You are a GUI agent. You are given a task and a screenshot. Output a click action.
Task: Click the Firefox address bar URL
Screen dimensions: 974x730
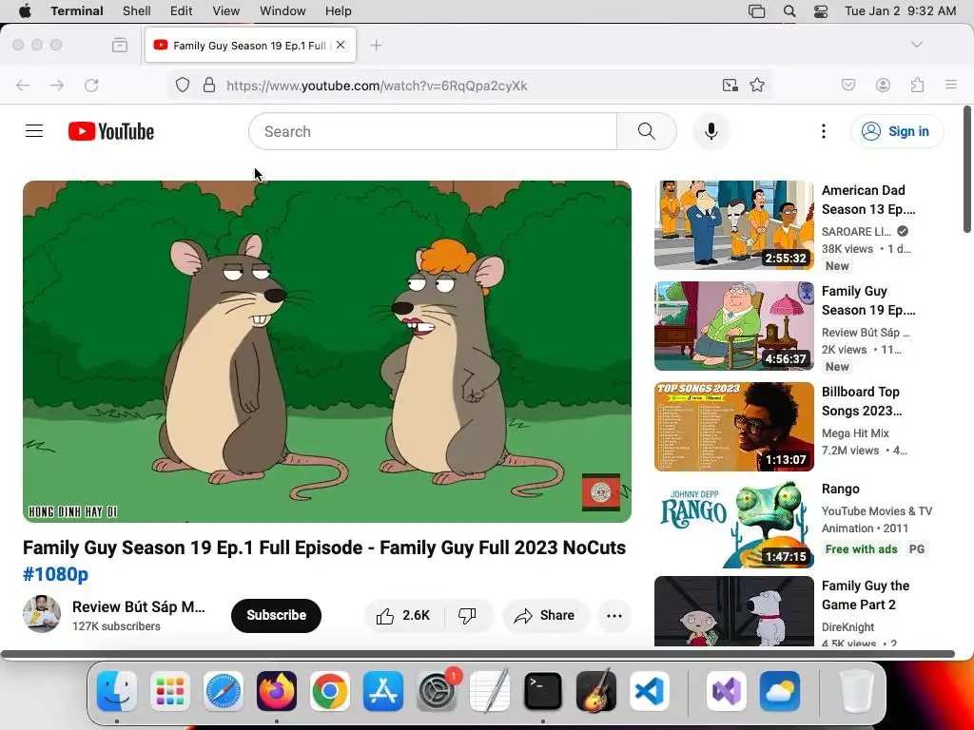coord(377,85)
